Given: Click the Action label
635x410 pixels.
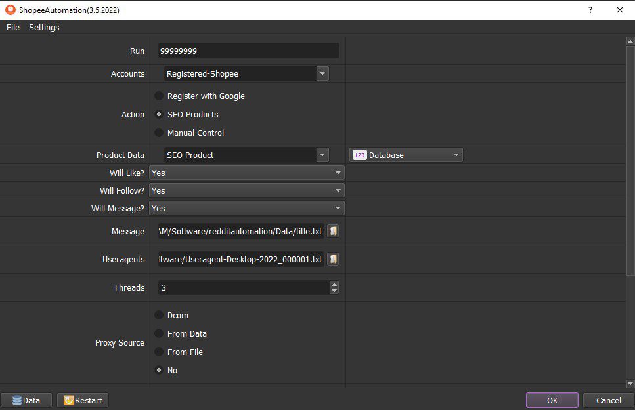Looking at the screenshot, I should pyautogui.click(x=133, y=115).
